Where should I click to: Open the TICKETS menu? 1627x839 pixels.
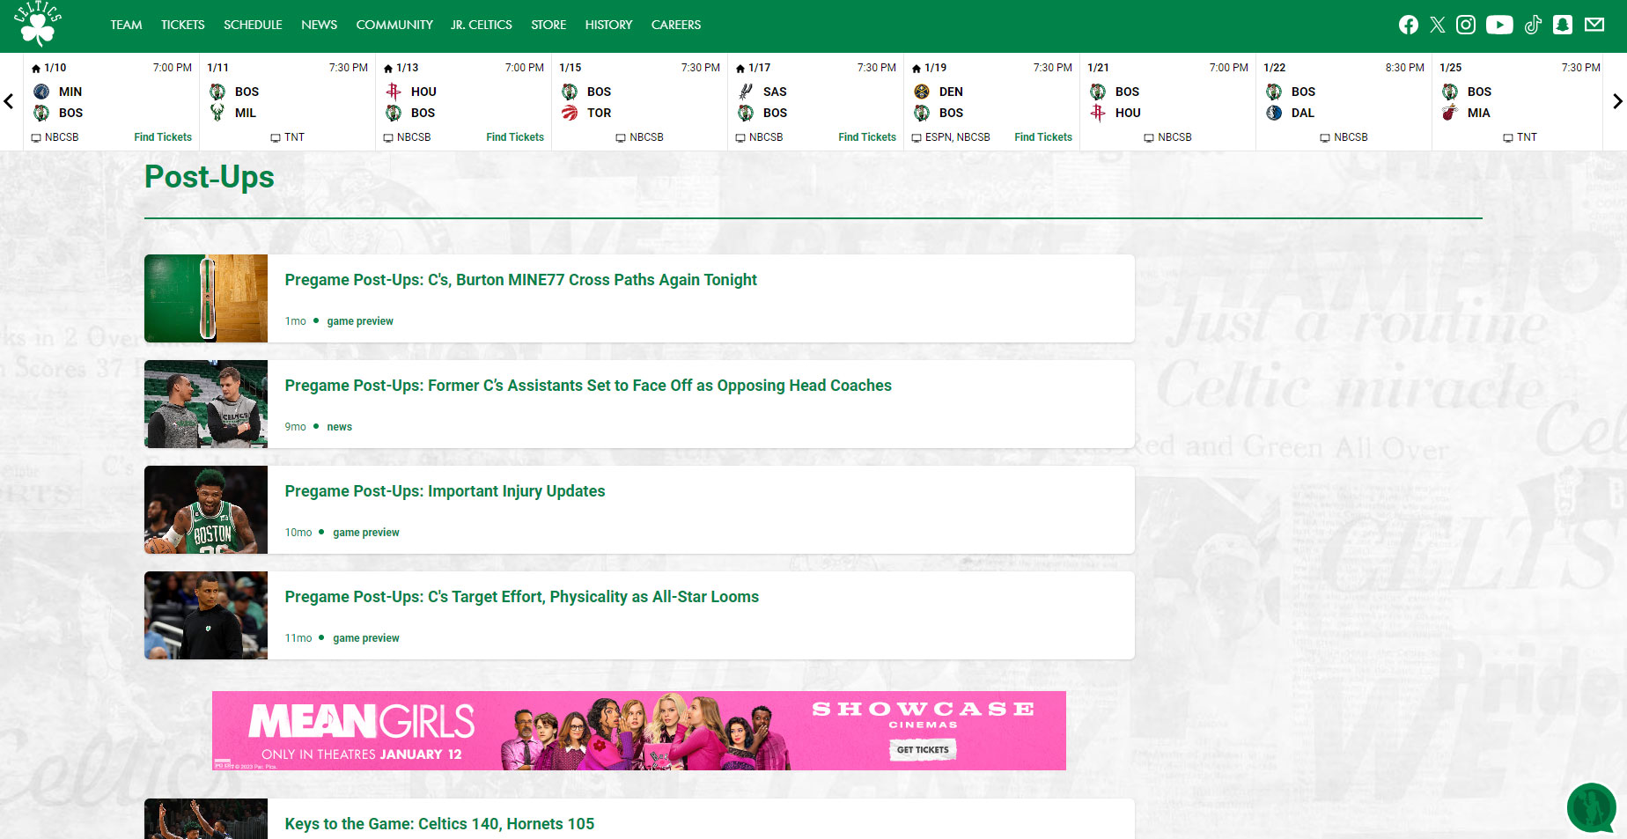[x=182, y=25]
